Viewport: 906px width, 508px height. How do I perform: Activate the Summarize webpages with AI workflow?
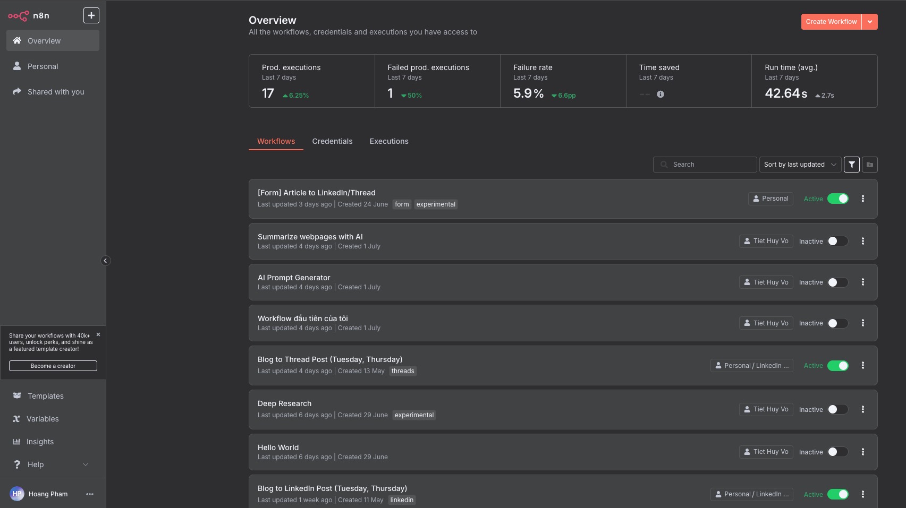click(x=837, y=241)
